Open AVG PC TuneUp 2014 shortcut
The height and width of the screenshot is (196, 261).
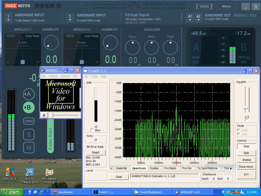point(30,172)
